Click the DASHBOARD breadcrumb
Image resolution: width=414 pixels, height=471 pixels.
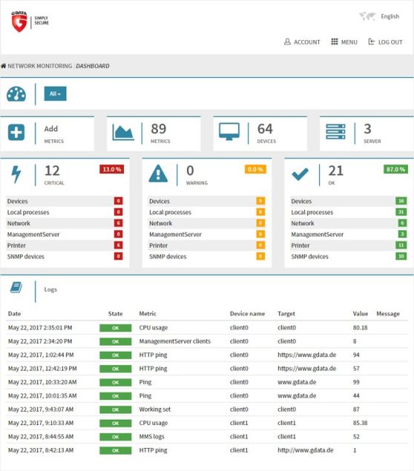pos(93,66)
